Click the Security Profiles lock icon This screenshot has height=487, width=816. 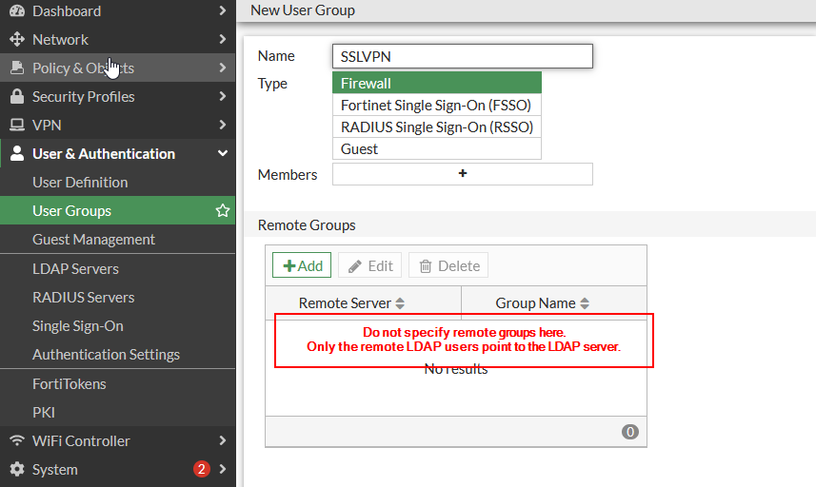16,97
